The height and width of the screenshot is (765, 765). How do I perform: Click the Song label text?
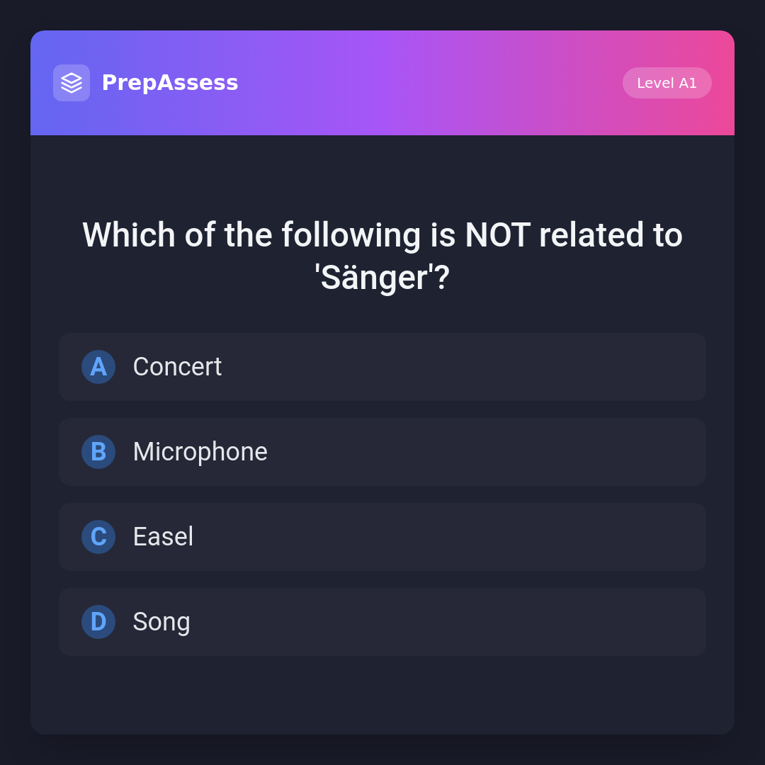161,622
